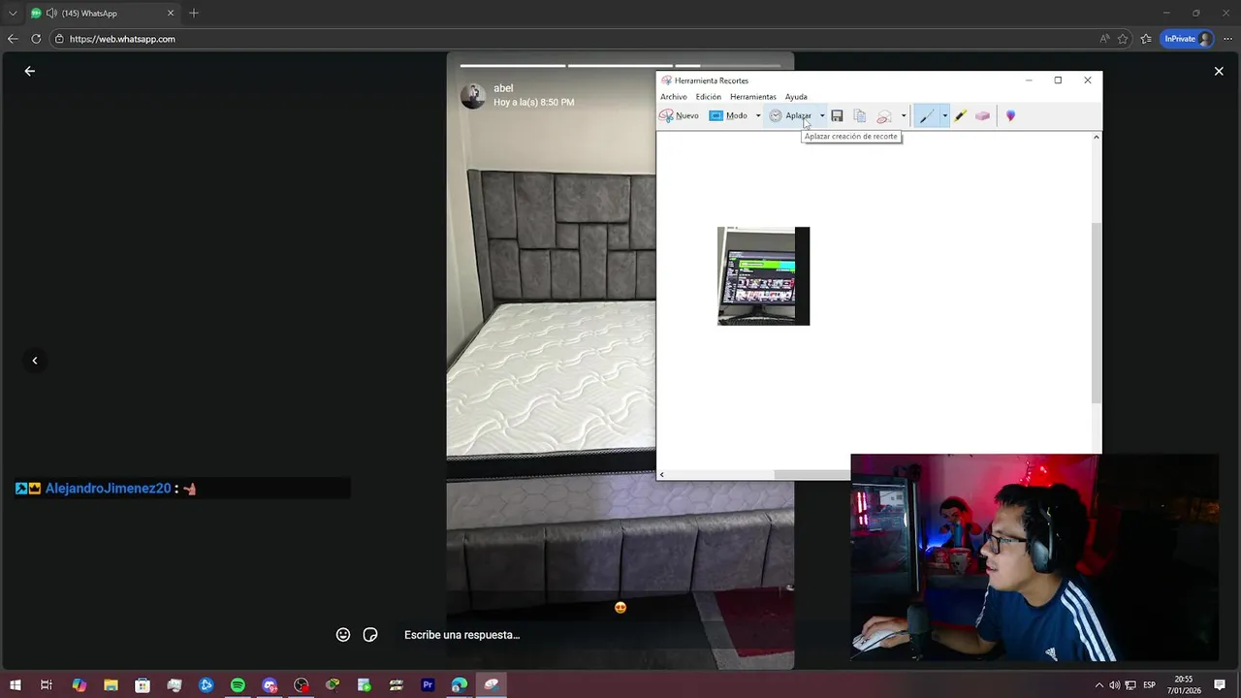Open Microsoft Store from the taskbar
Image resolution: width=1241 pixels, height=698 pixels.
143,684
